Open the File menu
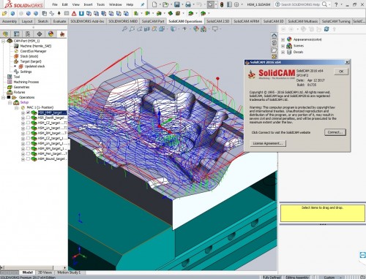This screenshot has height=279, width=366. 55,4
